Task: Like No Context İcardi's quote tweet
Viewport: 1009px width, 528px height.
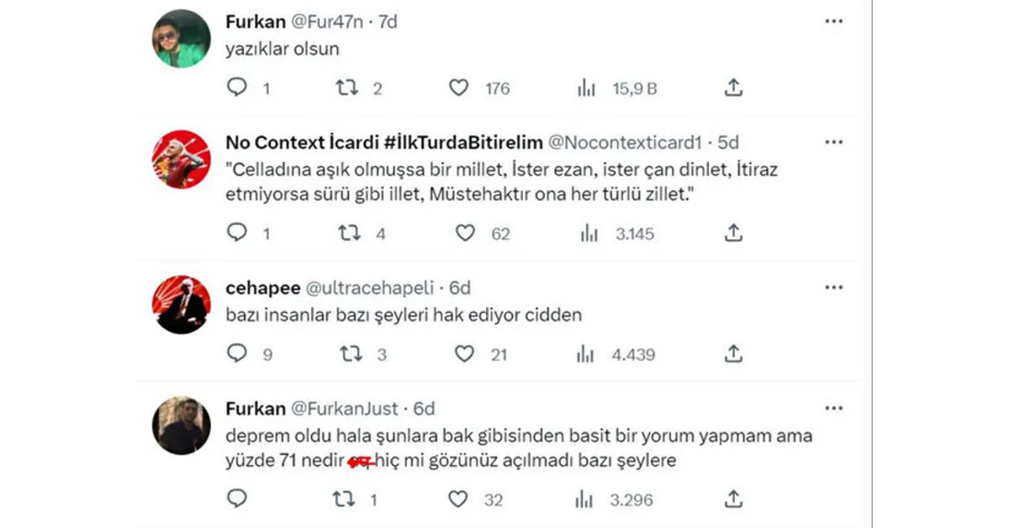Action: 465,234
